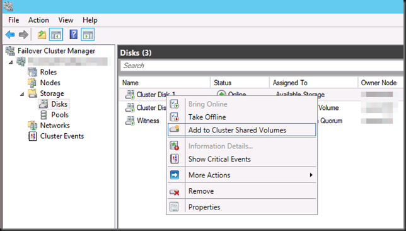406x231 pixels.
Task: Sort by the Assigned To column header
Action: [313, 83]
